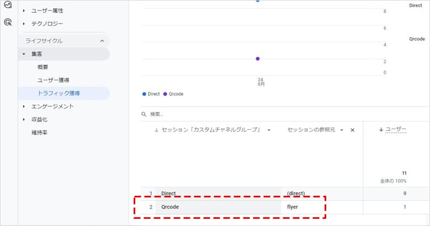Expand the エンゲージメント section
The image size is (430, 226).
24,106
